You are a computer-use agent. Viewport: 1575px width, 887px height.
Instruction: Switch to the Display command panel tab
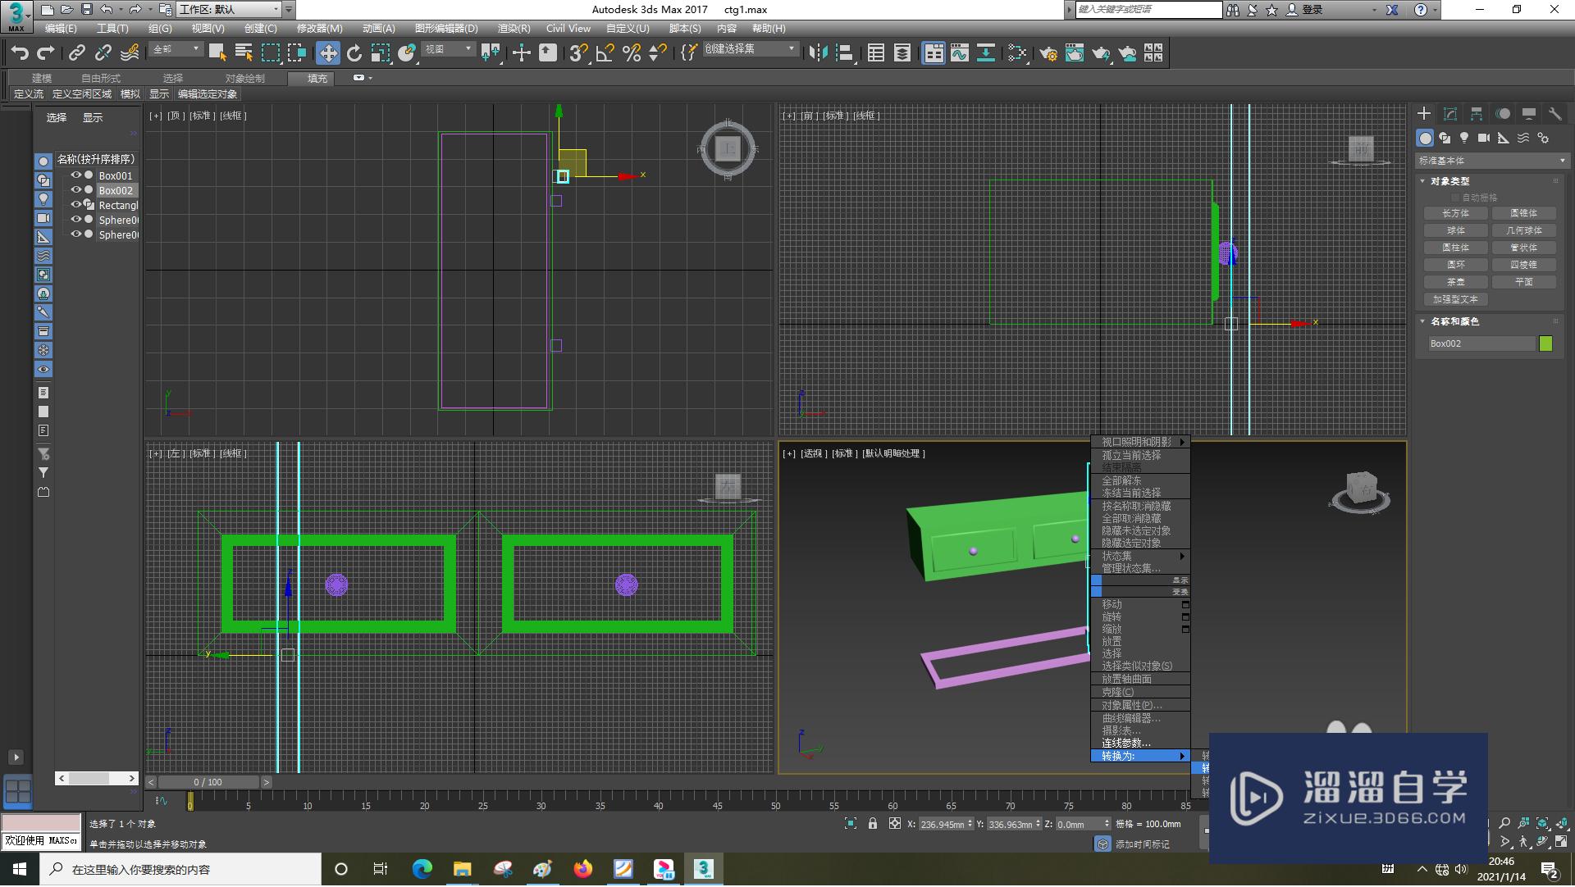pyautogui.click(x=1529, y=114)
